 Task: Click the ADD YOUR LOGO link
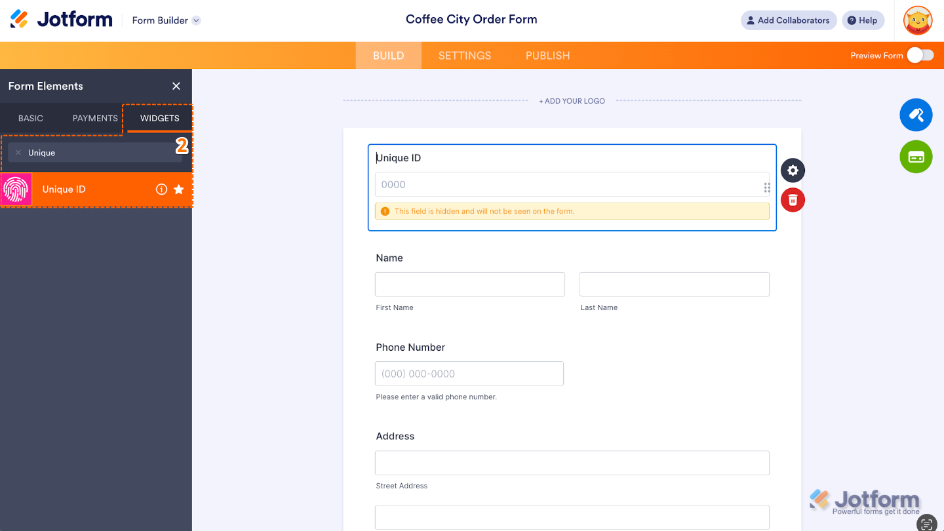(572, 101)
